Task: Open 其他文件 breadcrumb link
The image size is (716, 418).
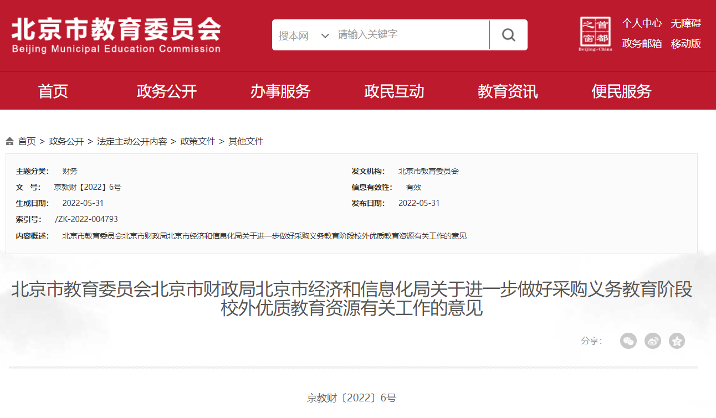Action: pos(246,141)
